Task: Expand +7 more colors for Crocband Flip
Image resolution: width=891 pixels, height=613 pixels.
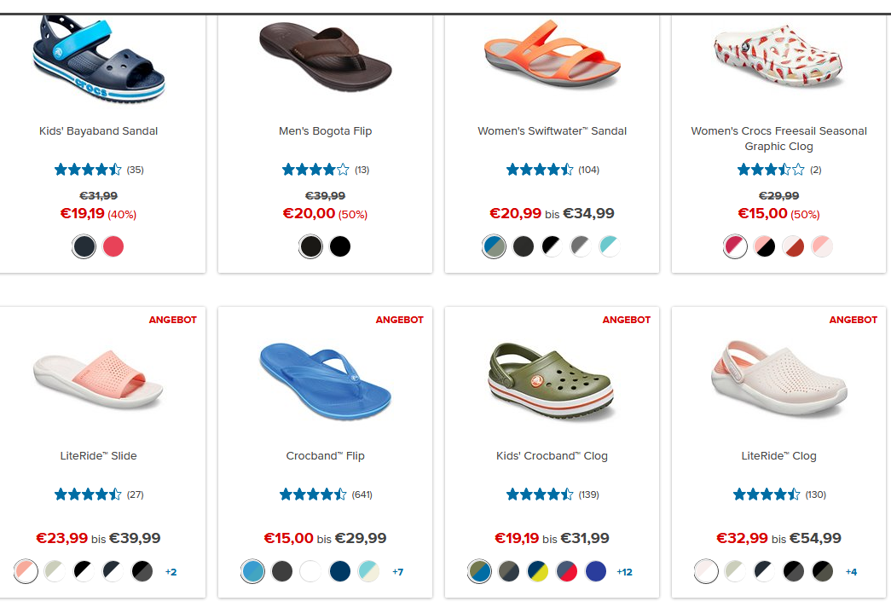Action: click(398, 572)
